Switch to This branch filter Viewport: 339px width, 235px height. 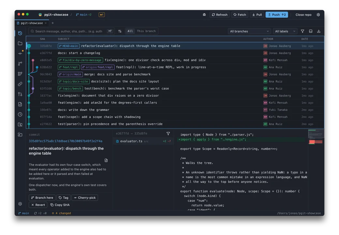pos(146,31)
